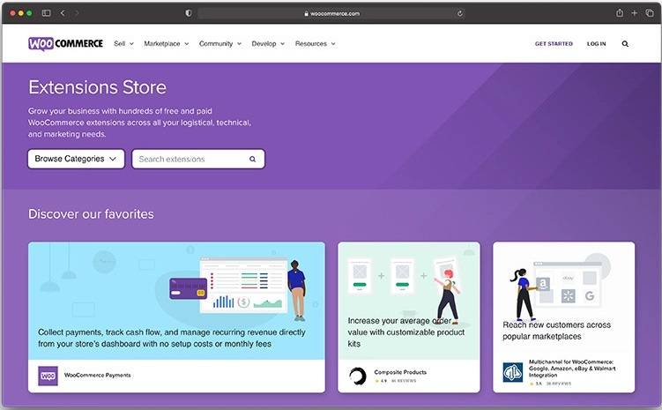Viewport: 662px width, 410px height.
Task: Click the Discover our favorites heading
Action: (x=91, y=214)
